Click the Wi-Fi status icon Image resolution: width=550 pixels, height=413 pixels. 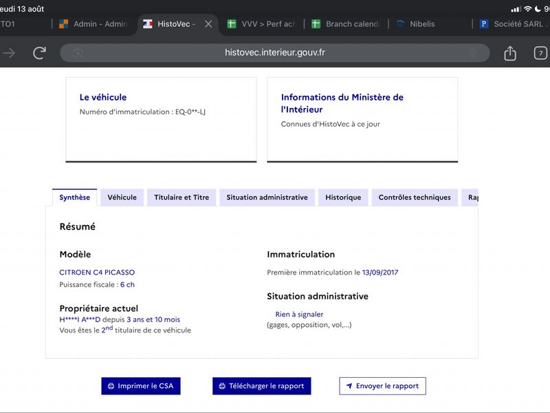pyautogui.click(x=528, y=9)
